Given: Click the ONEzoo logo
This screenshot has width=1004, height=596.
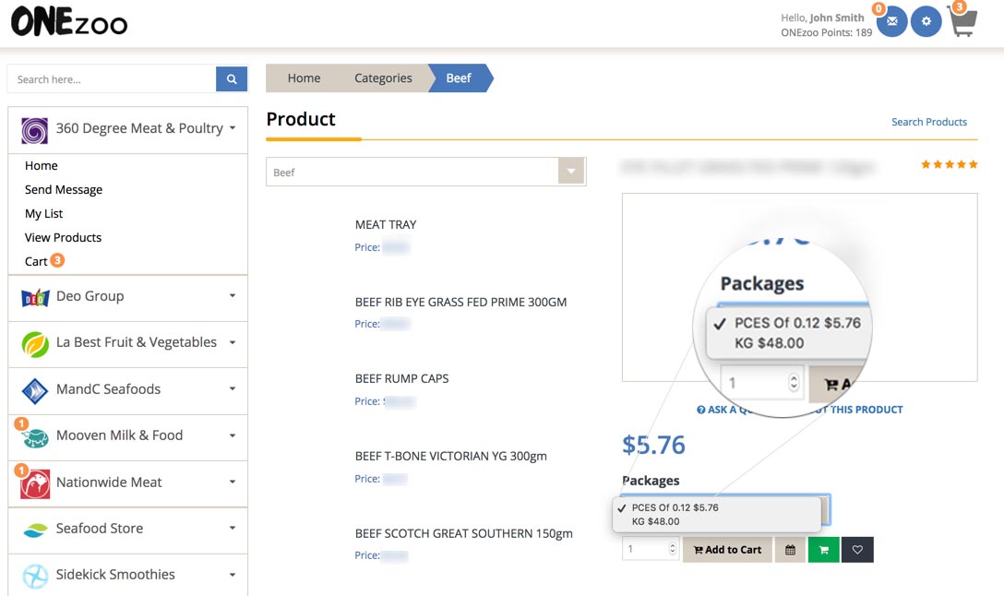Looking at the screenshot, I should tap(69, 22).
